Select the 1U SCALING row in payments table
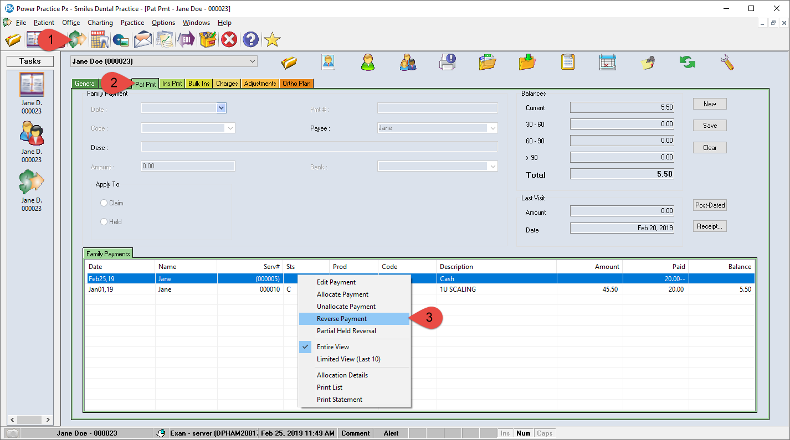Viewport: 790px width, 440px height. (419, 289)
